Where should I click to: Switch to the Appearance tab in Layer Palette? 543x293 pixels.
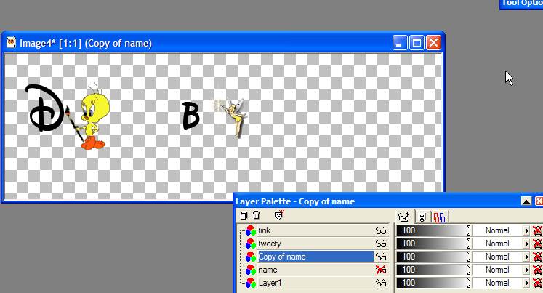coord(404,217)
